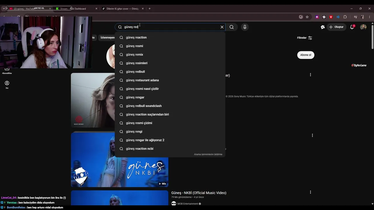Clear the search text with the X icon
Image resolution: width=374 pixels, height=210 pixels.
pos(222,27)
